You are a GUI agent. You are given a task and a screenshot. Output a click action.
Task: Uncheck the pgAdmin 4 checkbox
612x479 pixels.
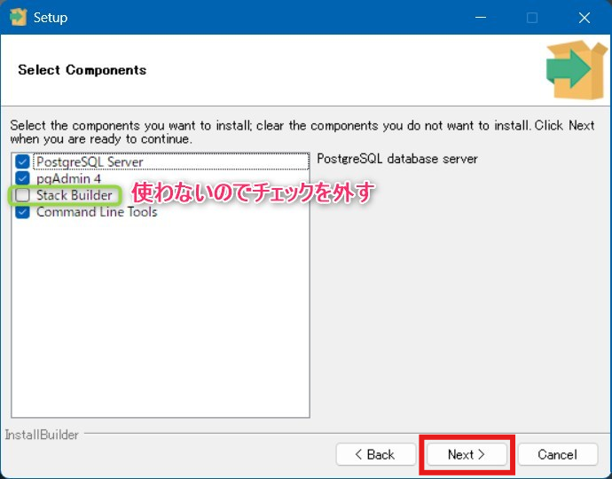(x=22, y=178)
